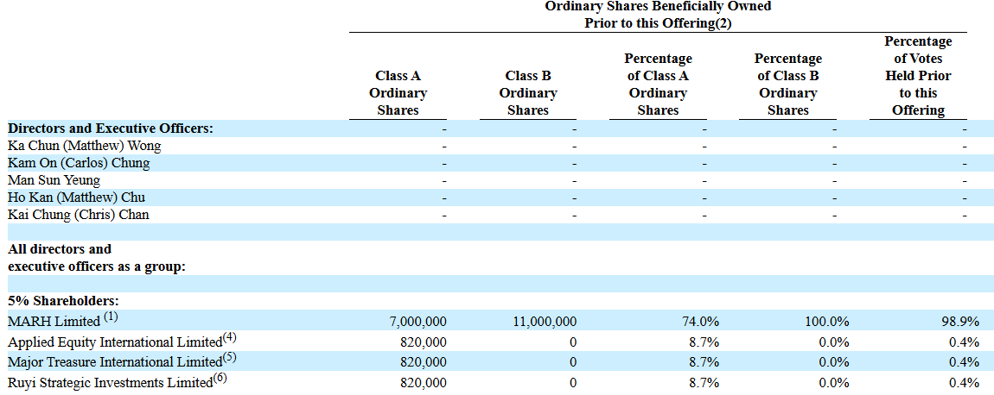Click the Ka Chun (Matthew) Wong row name
Screen dimensions: 994x395
click(x=84, y=146)
